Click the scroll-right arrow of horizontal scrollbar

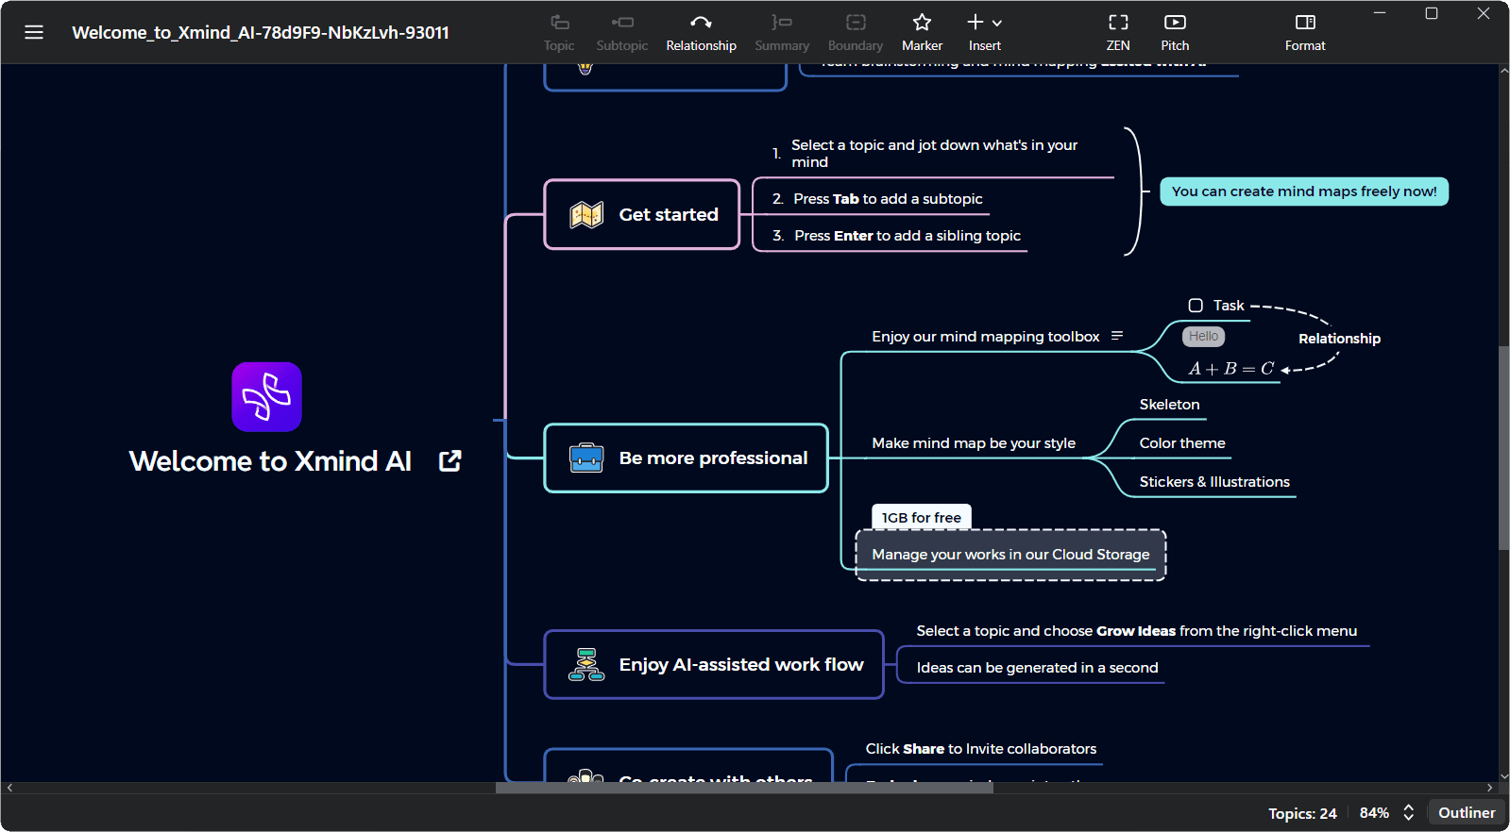(1490, 788)
